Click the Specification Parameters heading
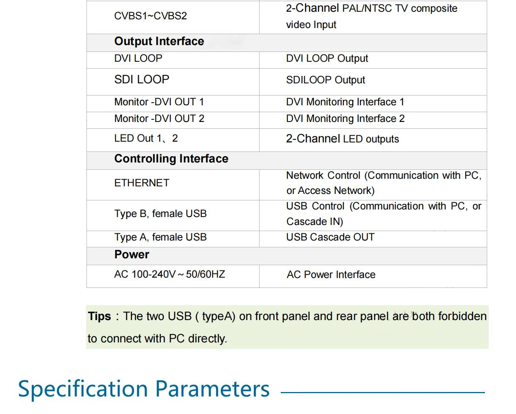 (x=144, y=389)
